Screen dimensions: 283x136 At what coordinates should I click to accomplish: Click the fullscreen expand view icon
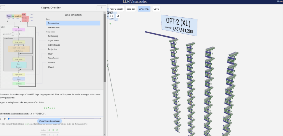point(111,16)
